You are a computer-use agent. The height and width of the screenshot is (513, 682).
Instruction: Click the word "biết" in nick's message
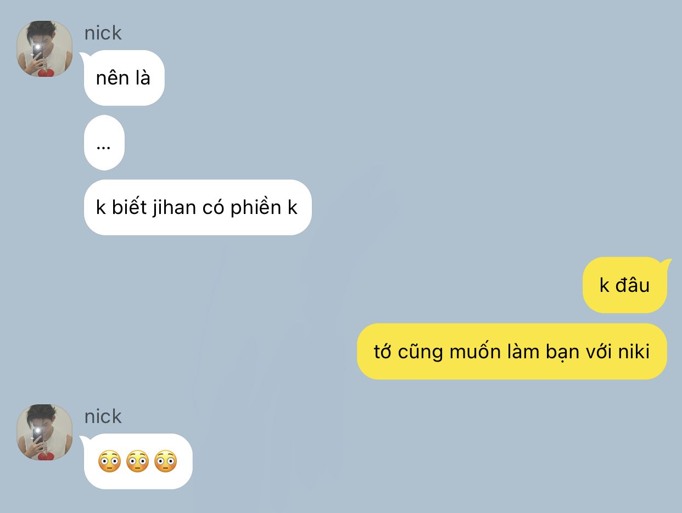(127, 208)
